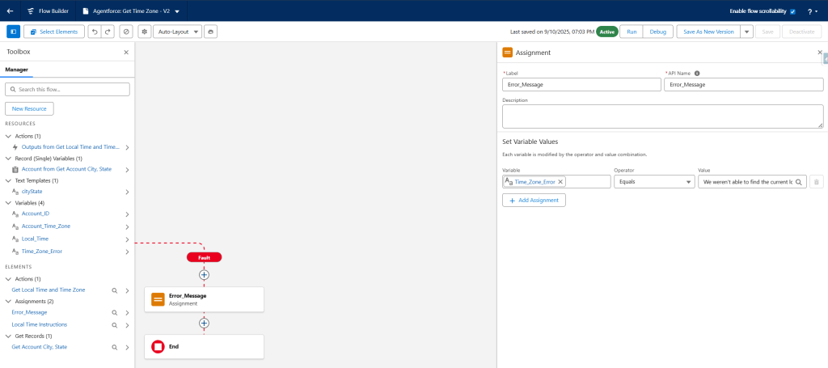Image resolution: width=828 pixels, height=368 pixels.
Task: Click the Add Assignment button
Action: click(534, 200)
